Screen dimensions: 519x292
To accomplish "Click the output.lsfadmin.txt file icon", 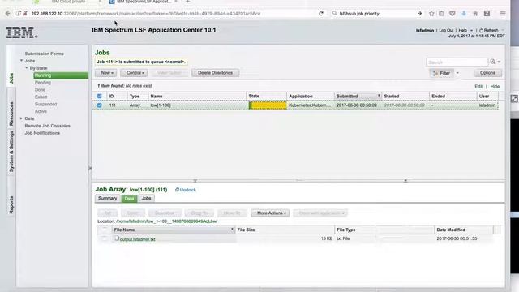I will [117, 238].
